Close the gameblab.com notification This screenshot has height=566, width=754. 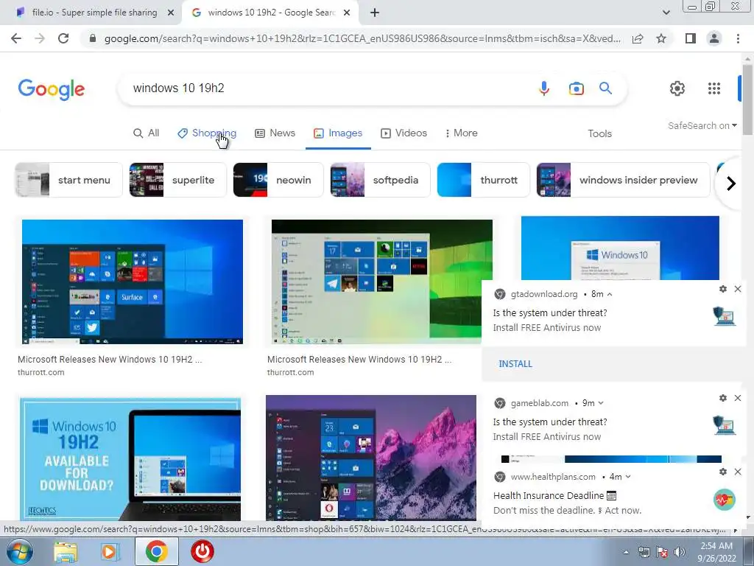[738, 398]
